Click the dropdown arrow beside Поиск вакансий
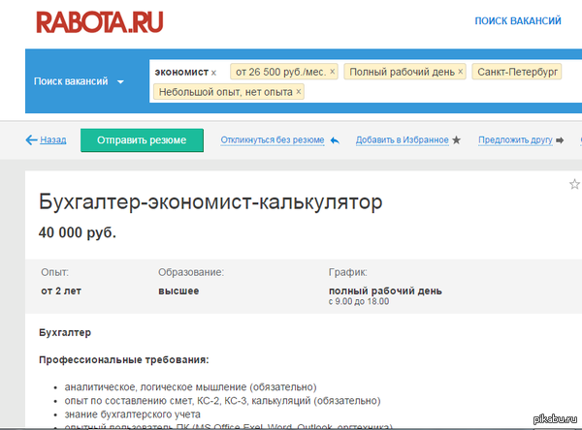This screenshot has height=430, width=582. click(120, 82)
